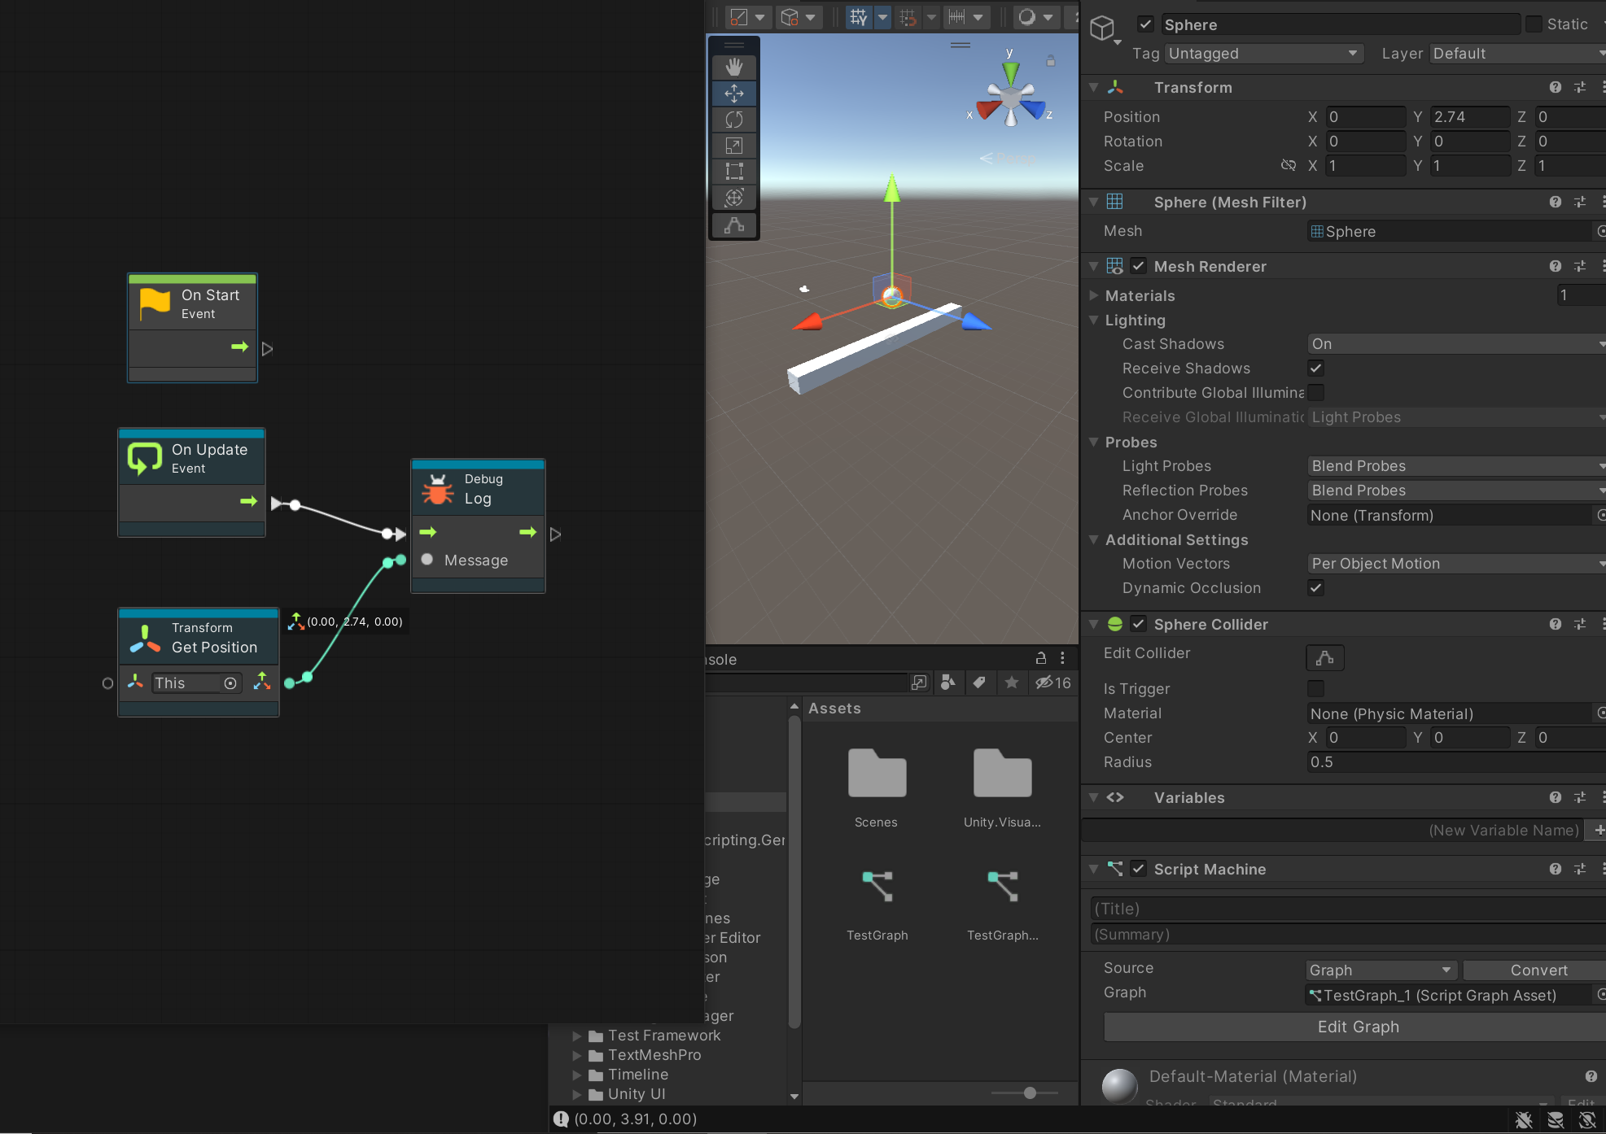Click the Convert button
This screenshot has height=1134, width=1606.
(1537, 970)
